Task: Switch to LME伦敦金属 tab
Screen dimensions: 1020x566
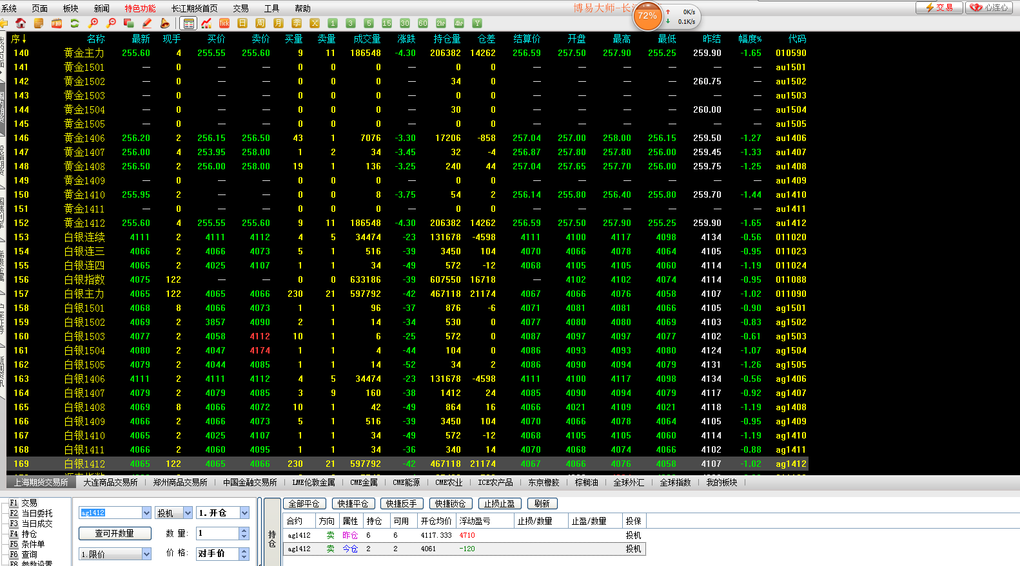Action: [313, 482]
